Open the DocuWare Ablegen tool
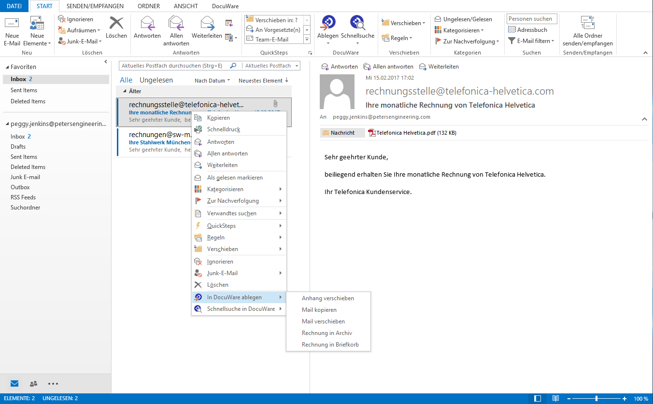This screenshot has width=653, height=404. click(x=328, y=29)
